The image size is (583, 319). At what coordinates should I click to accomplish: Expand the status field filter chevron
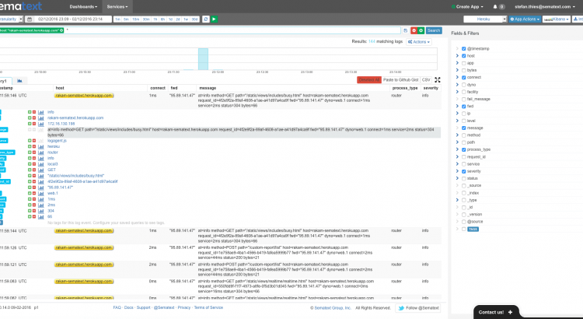pyautogui.click(x=457, y=178)
